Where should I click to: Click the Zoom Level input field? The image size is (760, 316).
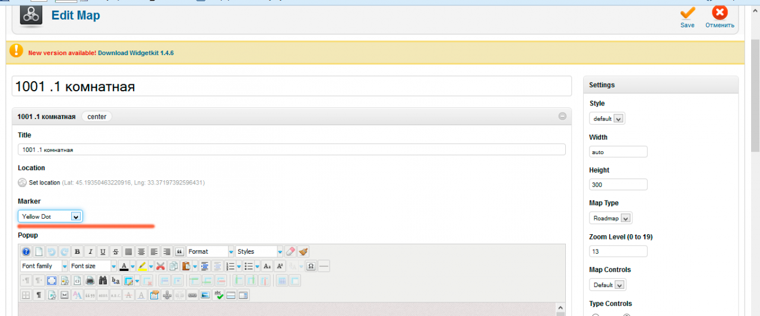coord(618,251)
